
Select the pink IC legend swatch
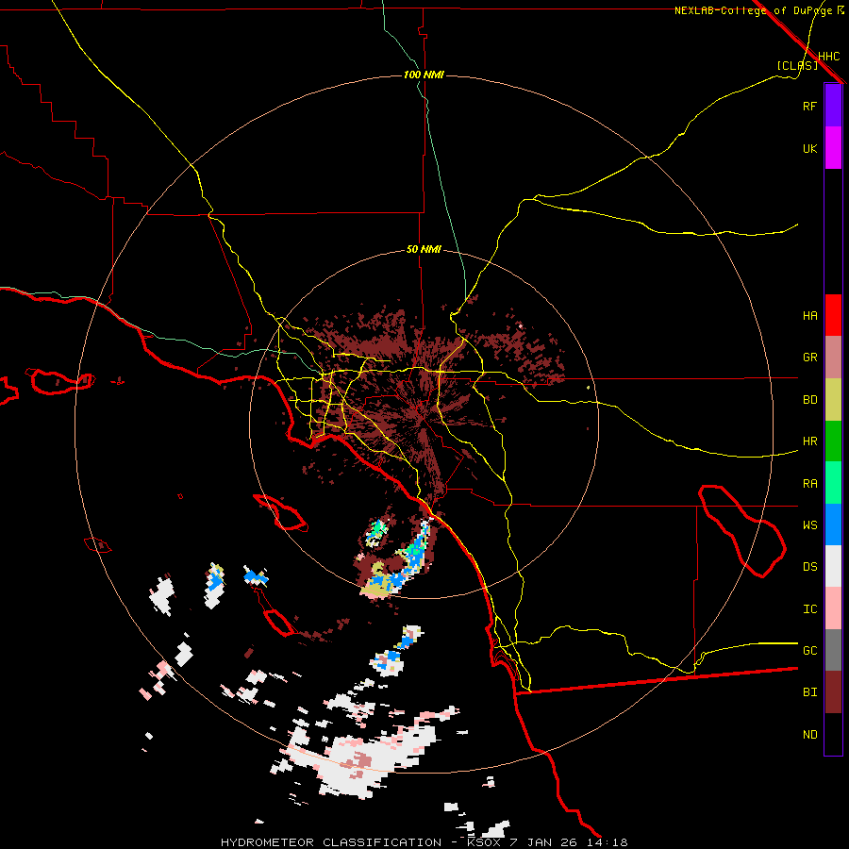click(833, 608)
